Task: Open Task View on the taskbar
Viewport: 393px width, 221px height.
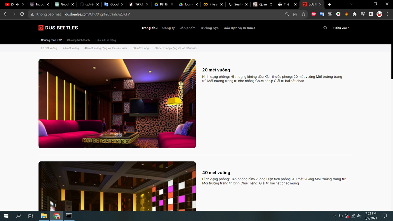Action: click(x=30, y=216)
